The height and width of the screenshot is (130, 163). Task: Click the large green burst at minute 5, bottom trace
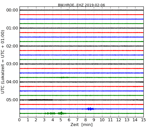[61, 113]
